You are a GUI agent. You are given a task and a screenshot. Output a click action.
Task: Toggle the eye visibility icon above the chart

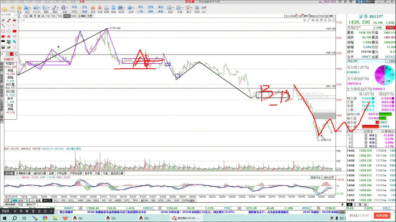click(313, 20)
